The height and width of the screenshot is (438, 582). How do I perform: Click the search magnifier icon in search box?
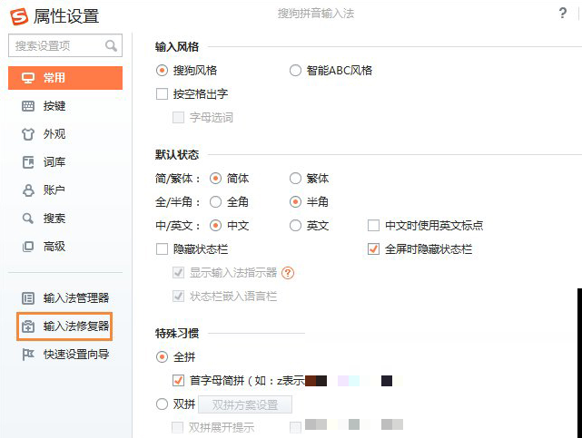click(111, 45)
